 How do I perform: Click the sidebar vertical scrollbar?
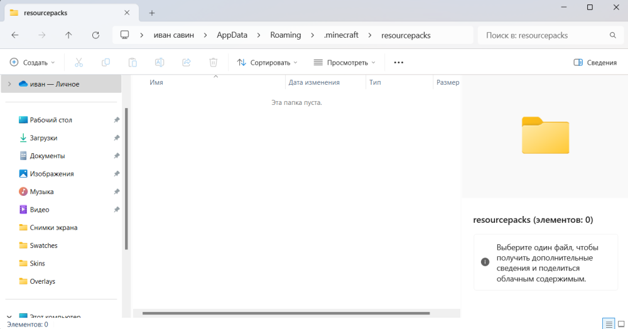point(127,179)
